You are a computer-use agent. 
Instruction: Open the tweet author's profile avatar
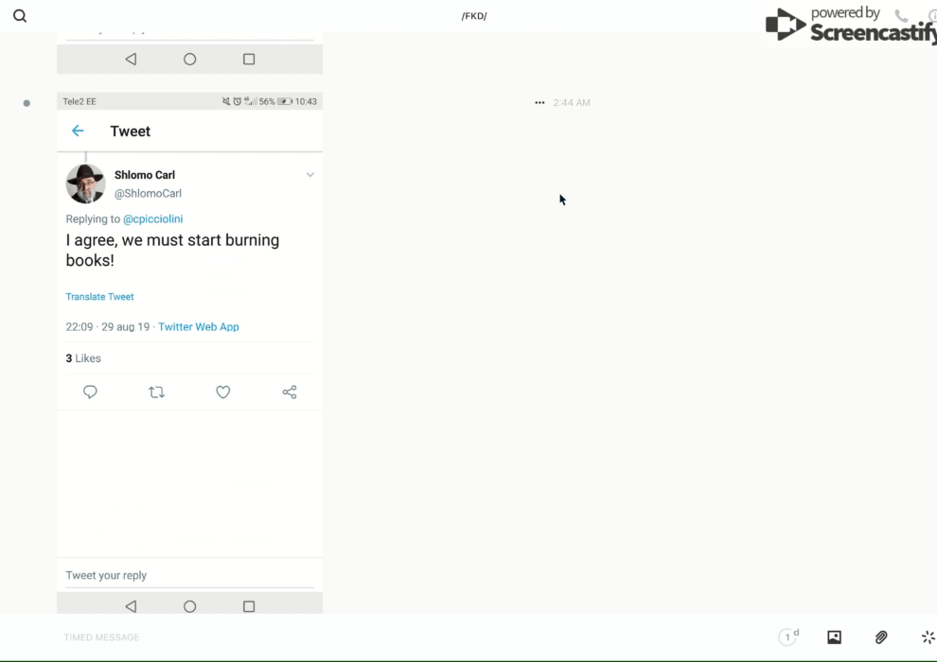click(85, 183)
